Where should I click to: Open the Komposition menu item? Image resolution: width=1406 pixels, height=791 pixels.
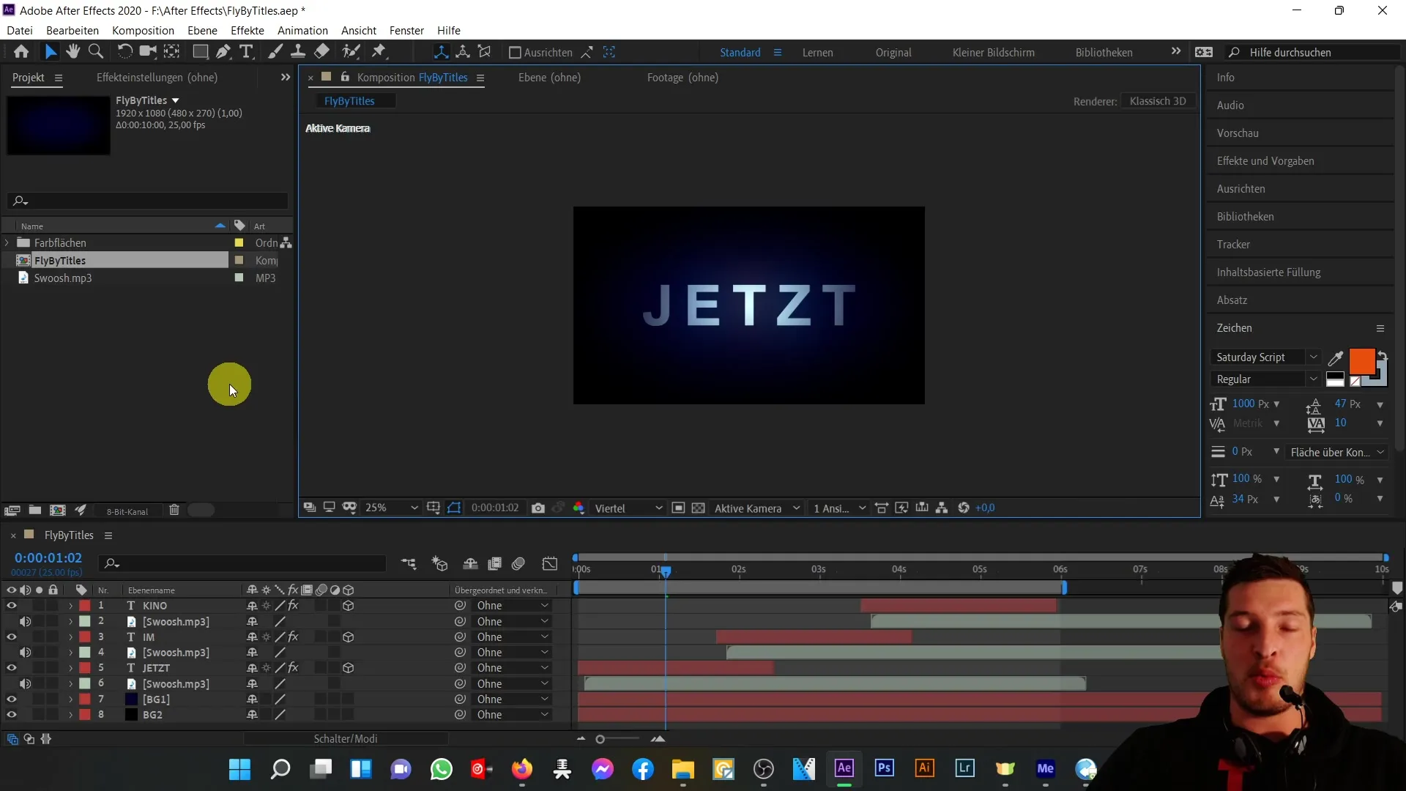pos(142,30)
